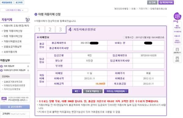Select step 3 tab
Image resolution: width=183 pixels, height=118 pixels.
(60, 29)
